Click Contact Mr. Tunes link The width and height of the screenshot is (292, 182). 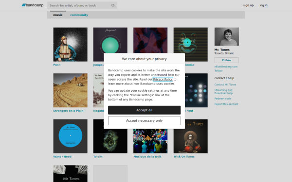click(225, 84)
